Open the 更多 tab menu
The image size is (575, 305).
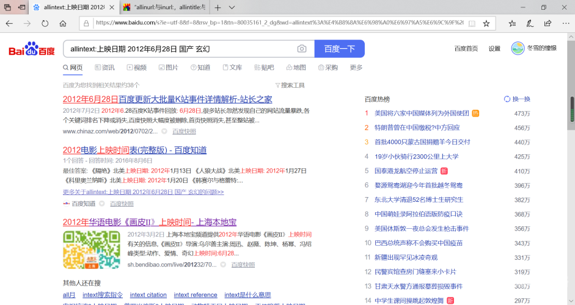[x=356, y=67]
